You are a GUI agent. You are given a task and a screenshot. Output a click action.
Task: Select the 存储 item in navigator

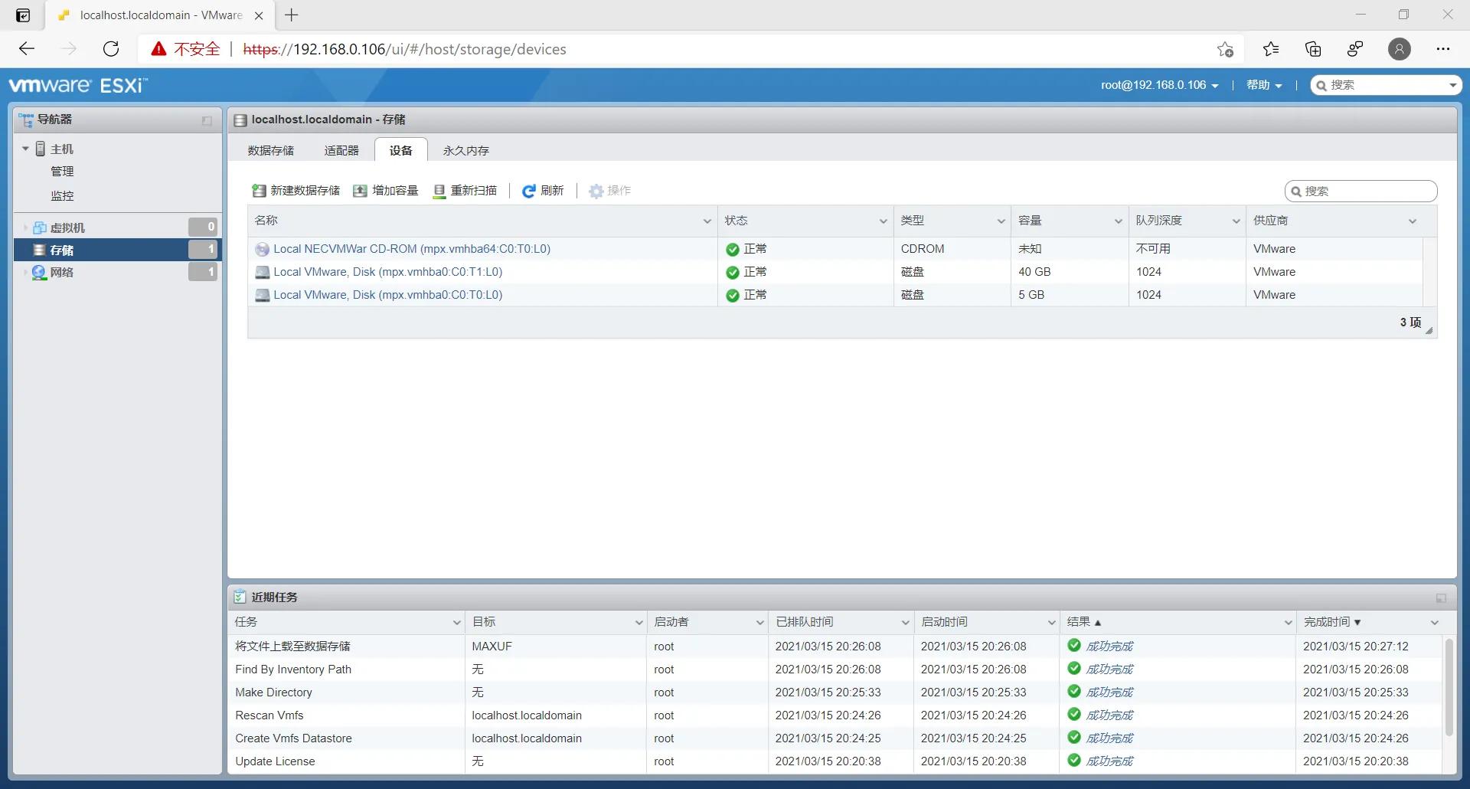(x=63, y=250)
